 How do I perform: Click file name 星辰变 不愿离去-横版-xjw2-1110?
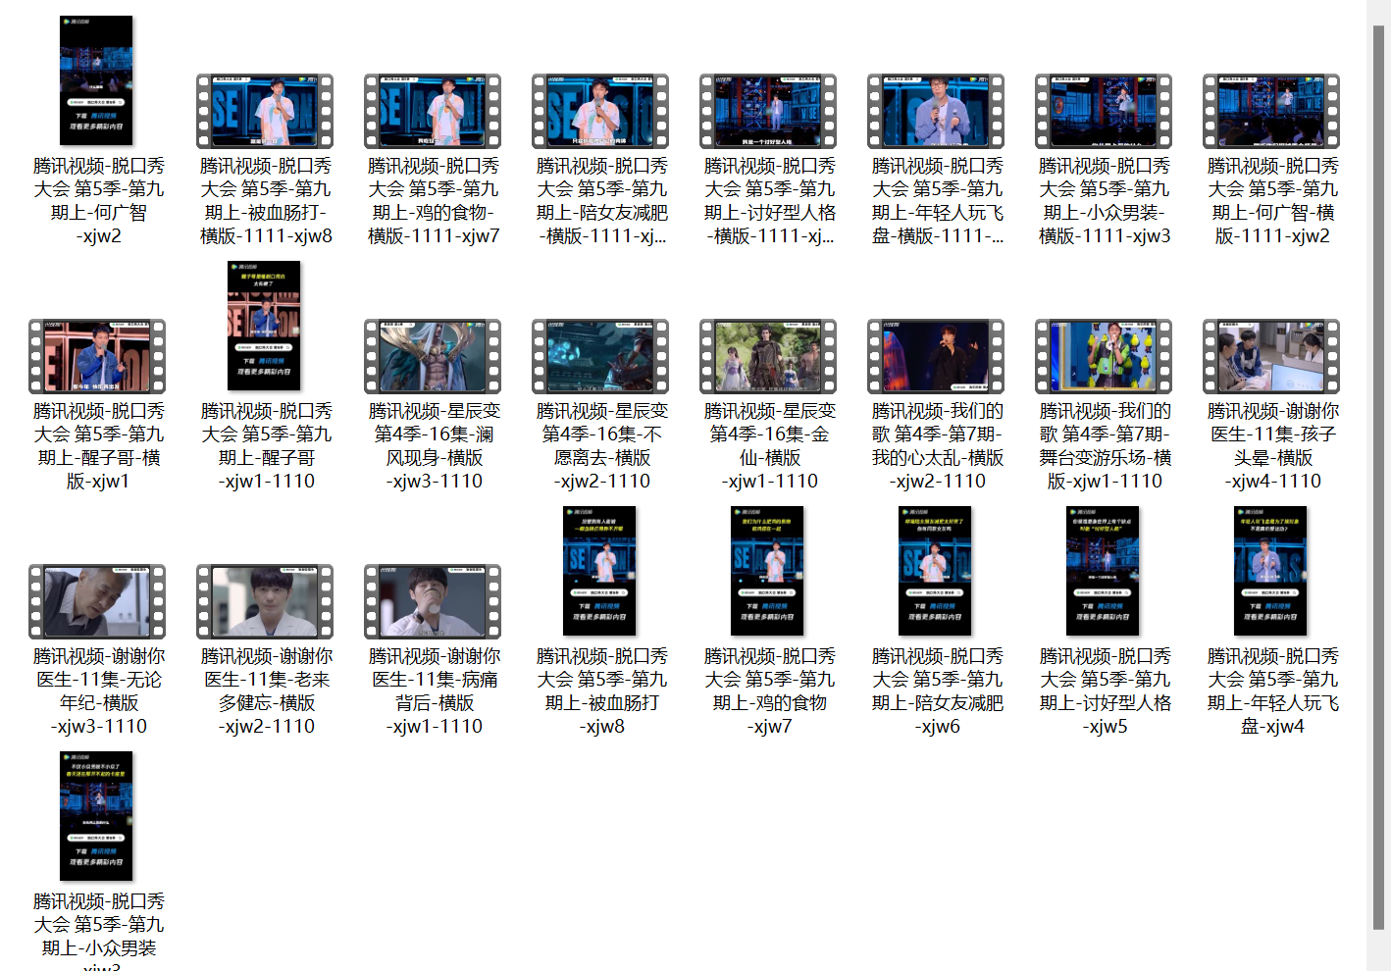(x=601, y=446)
